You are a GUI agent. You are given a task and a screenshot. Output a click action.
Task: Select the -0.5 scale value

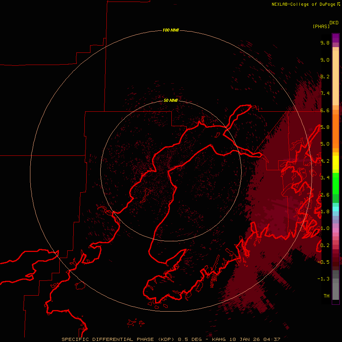point(323,262)
